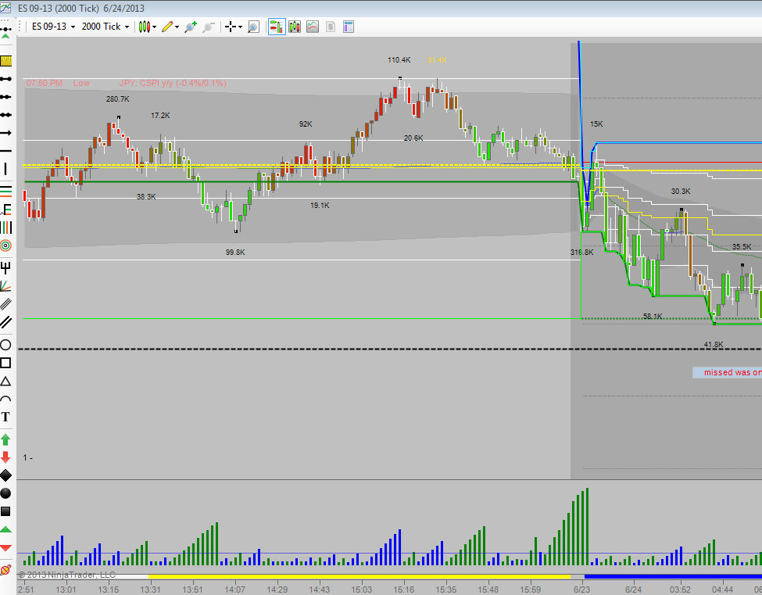The height and width of the screenshot is (595, 762).
Task: Select the extended line tool
Action: 5,115
